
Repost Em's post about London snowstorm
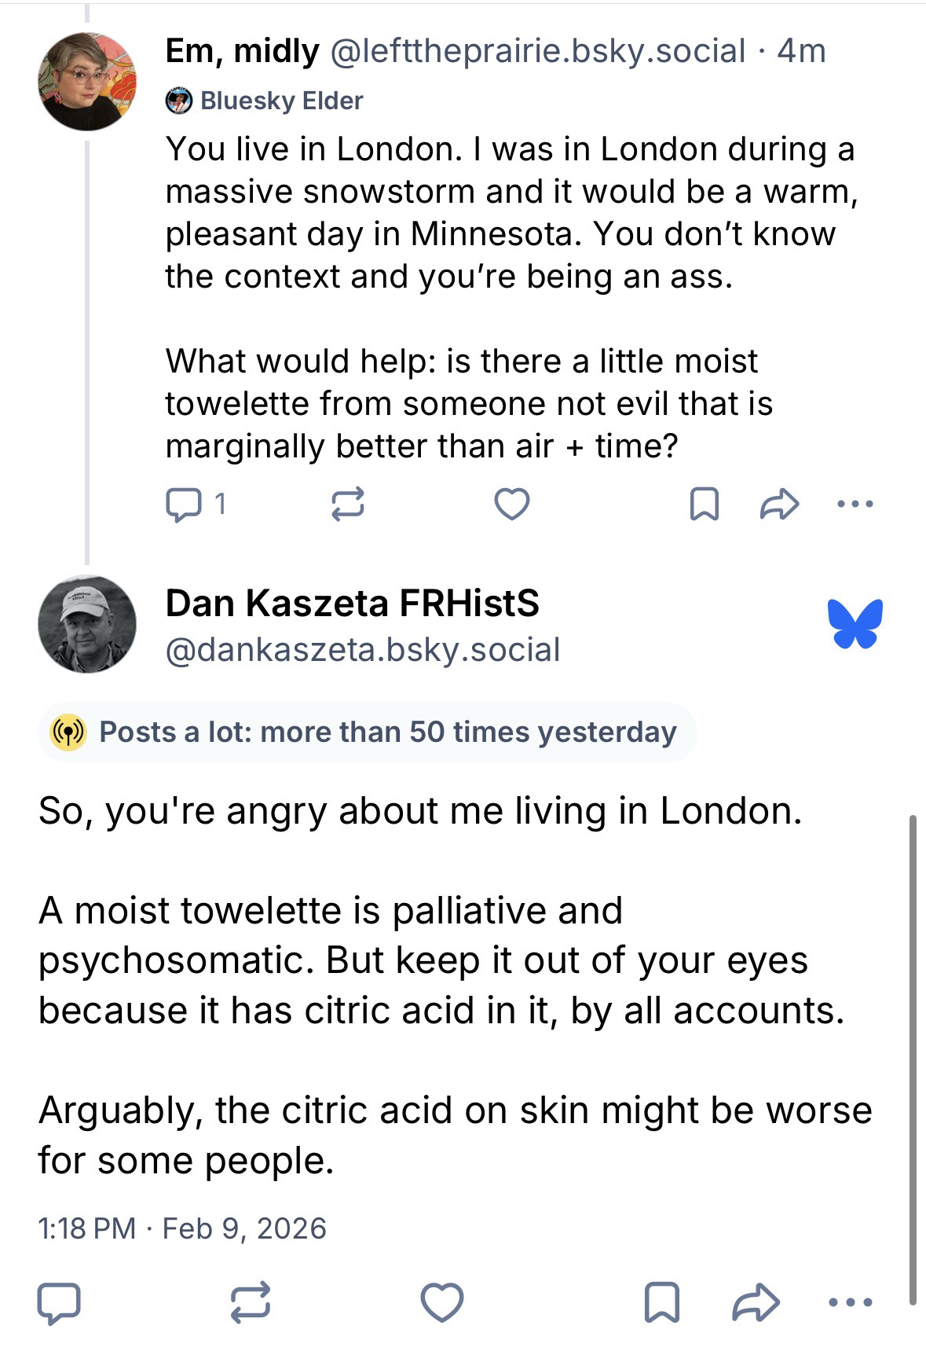(348, 504)
